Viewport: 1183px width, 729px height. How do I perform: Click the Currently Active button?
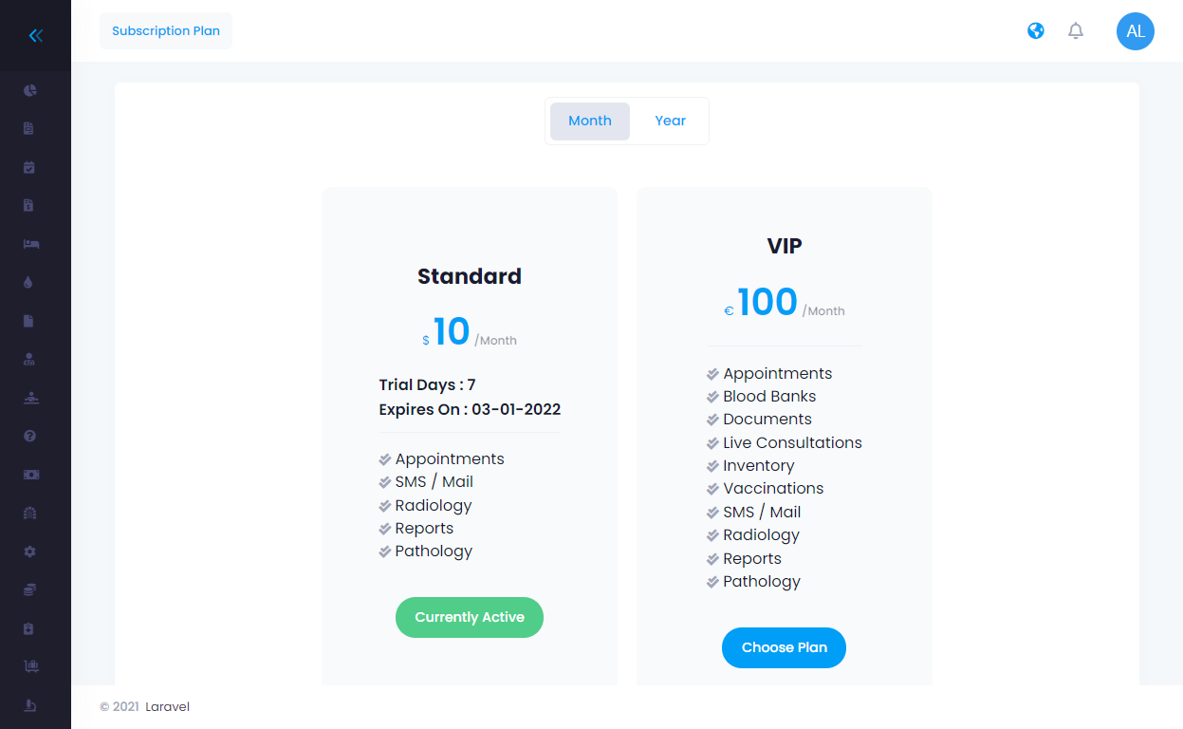point(470,617)
